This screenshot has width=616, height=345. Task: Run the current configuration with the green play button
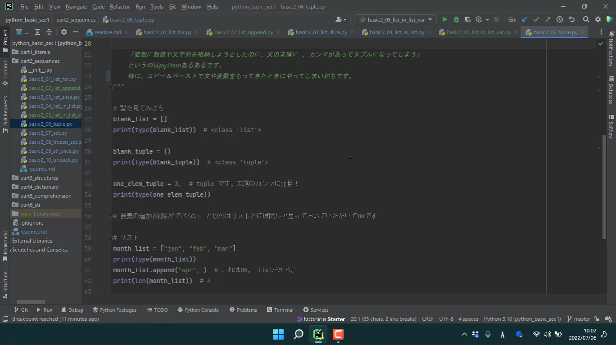point(444,19)
